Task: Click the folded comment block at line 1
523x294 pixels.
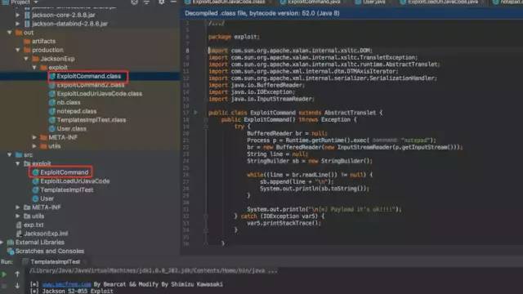Action: coord(217,24)
